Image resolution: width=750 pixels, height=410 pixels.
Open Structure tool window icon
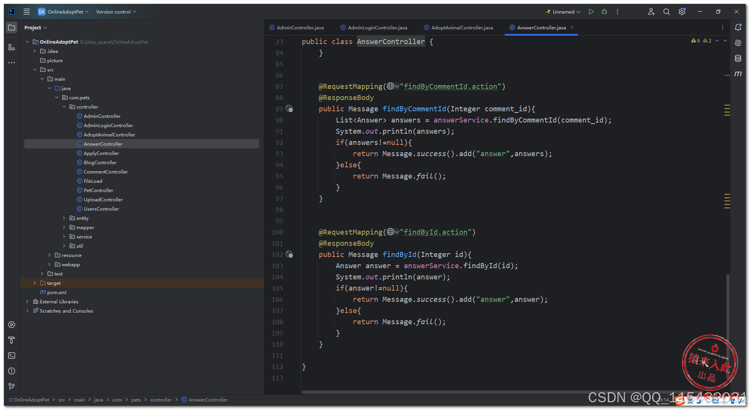click(x=12, y=47)
